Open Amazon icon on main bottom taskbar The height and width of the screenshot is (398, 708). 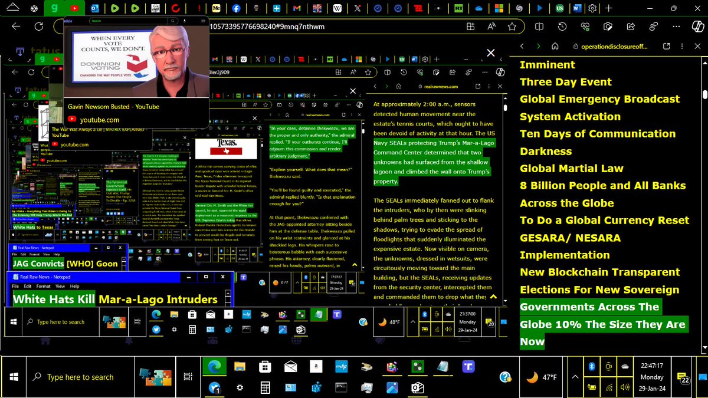point(317,367)
